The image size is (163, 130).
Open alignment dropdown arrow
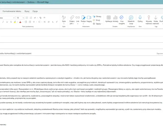(x=36, y=22)
